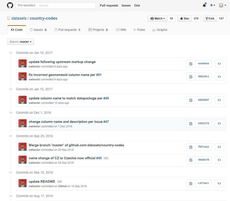The image size is (230, 201).
Task: Open 'Merge branch master' commit title
Action: pyautogui.click(x=76, y=145)
